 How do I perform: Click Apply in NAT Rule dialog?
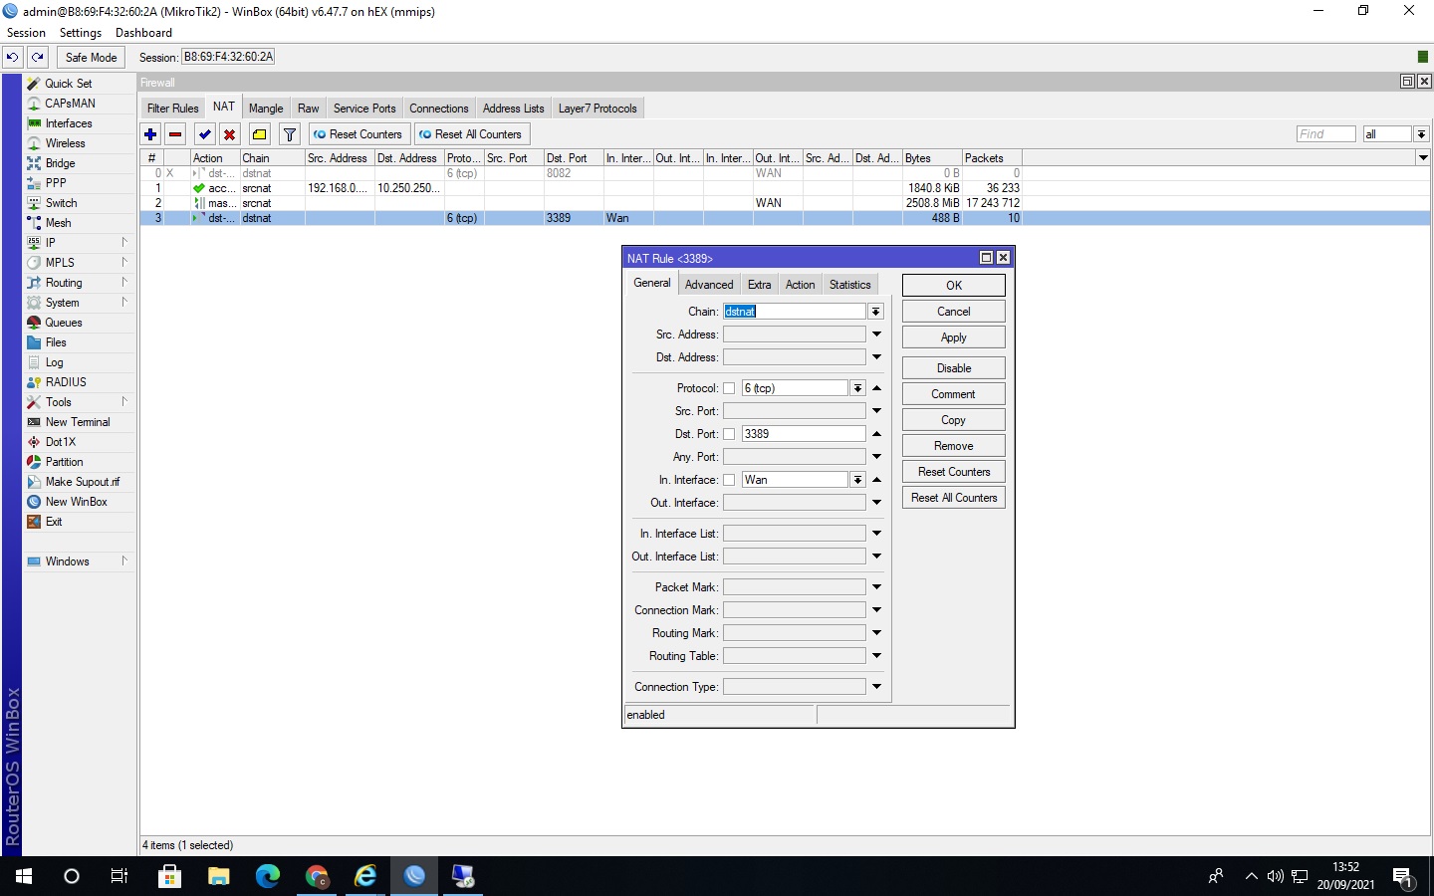953,337
